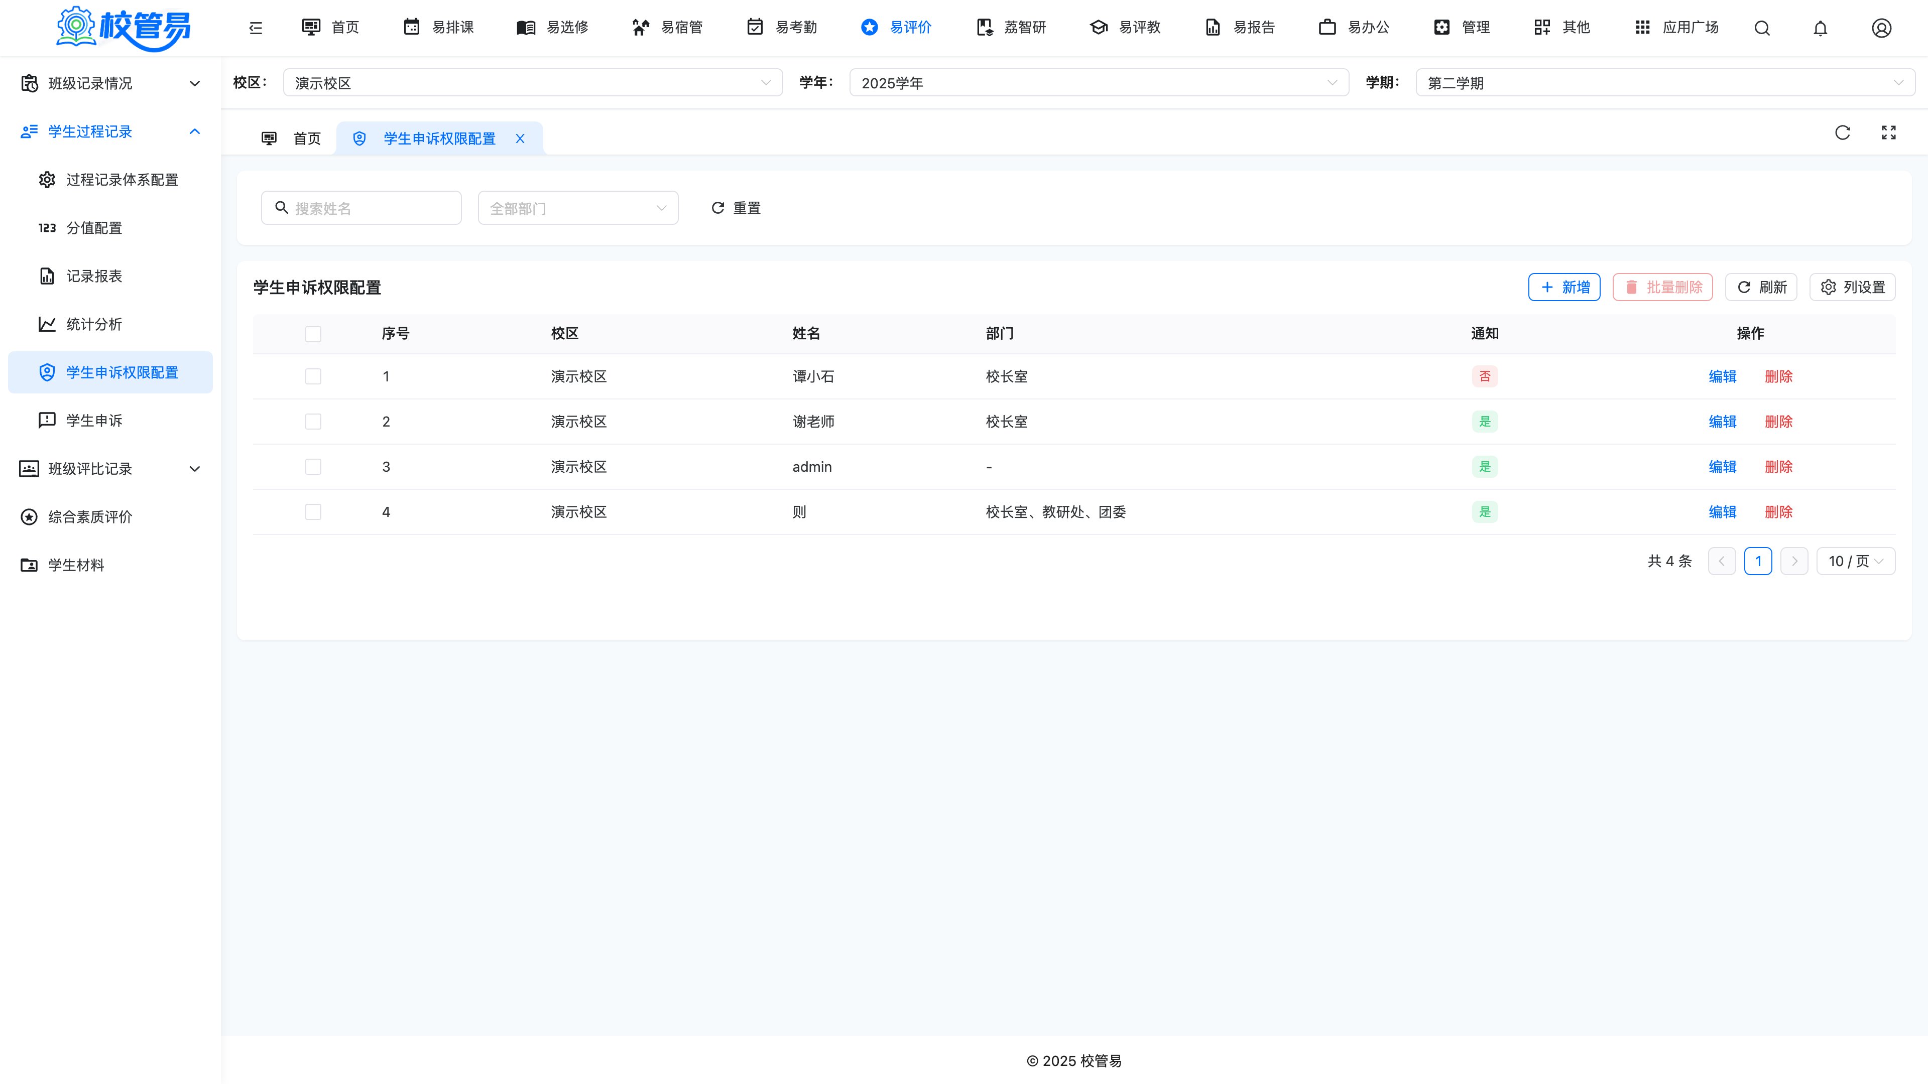The height and width of the screenshot is (1084, 1928).
Task: Click 编辑 for 谢老师
Action: [1722, 422]
